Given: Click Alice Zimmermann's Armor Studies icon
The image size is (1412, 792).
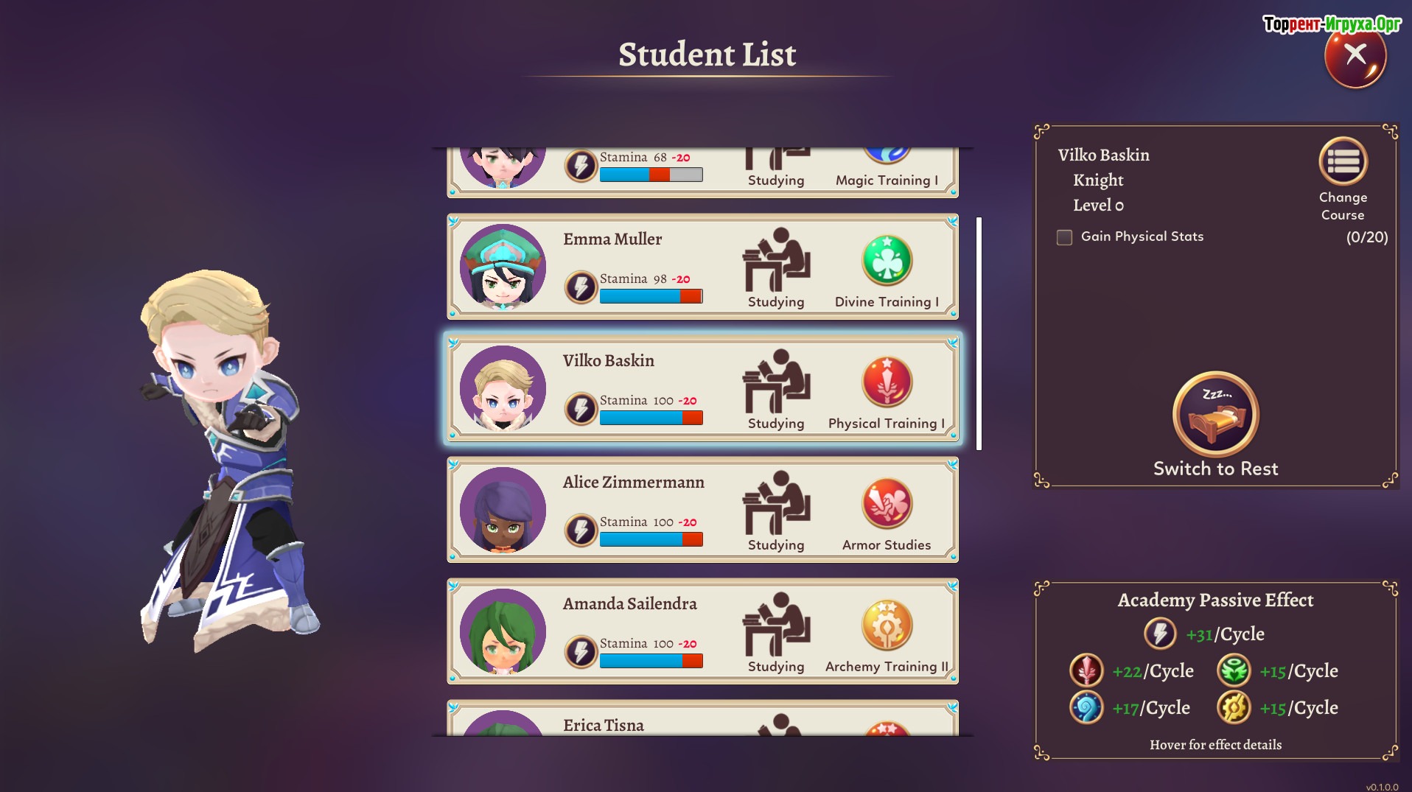Looking at the screenshot, I should (887, 503).
